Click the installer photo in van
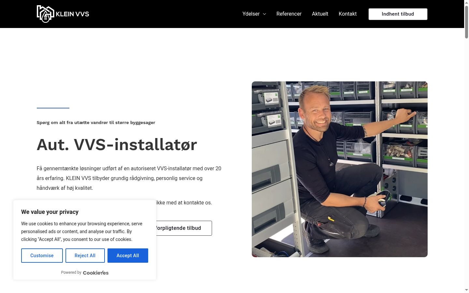This screenshot has height=293, width=469. click(339, 169)
